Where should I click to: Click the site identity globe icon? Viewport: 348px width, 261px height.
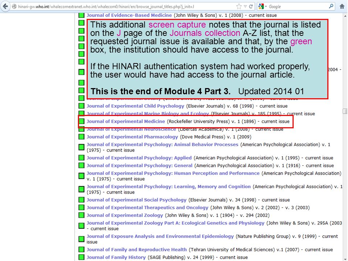pos(14,7)
